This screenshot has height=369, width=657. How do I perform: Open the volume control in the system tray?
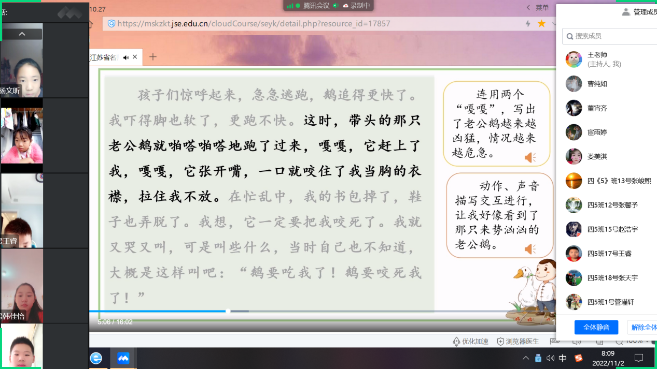click(x=550, y=358)
